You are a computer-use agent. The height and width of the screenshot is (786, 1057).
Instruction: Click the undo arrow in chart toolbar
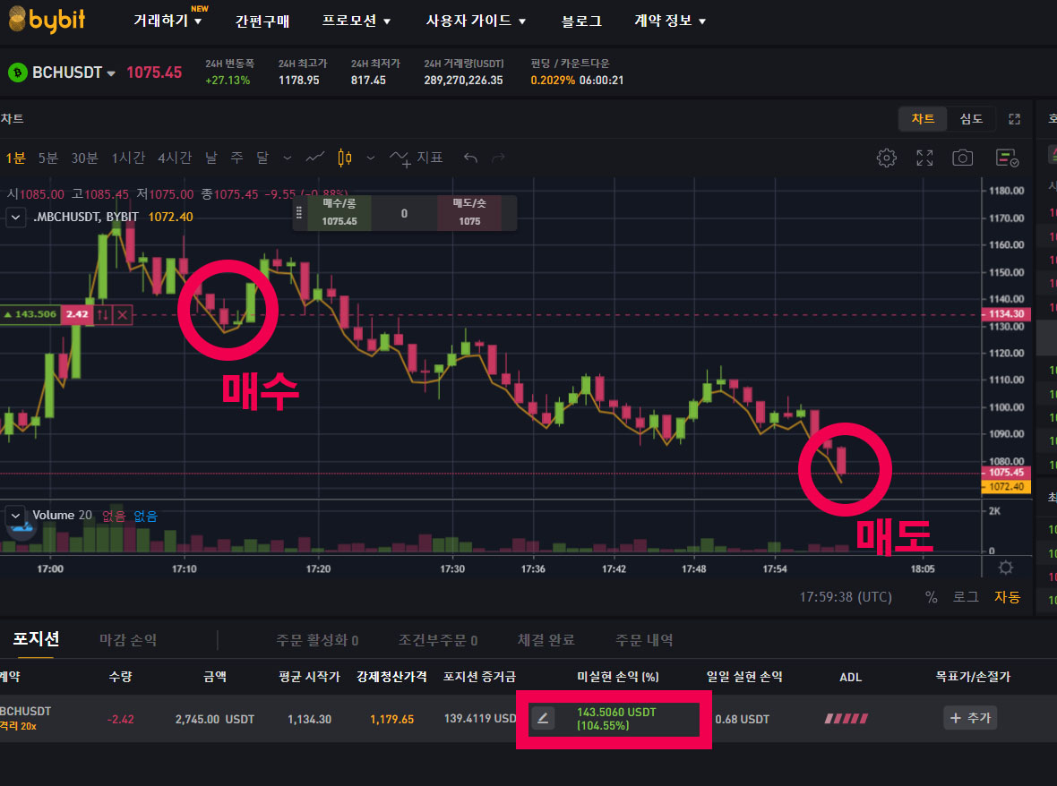(x=470, y=158)
